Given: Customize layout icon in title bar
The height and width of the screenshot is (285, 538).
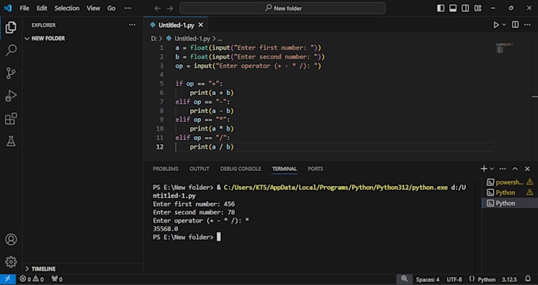Looking at the screenshot, I should pos(478,8).
